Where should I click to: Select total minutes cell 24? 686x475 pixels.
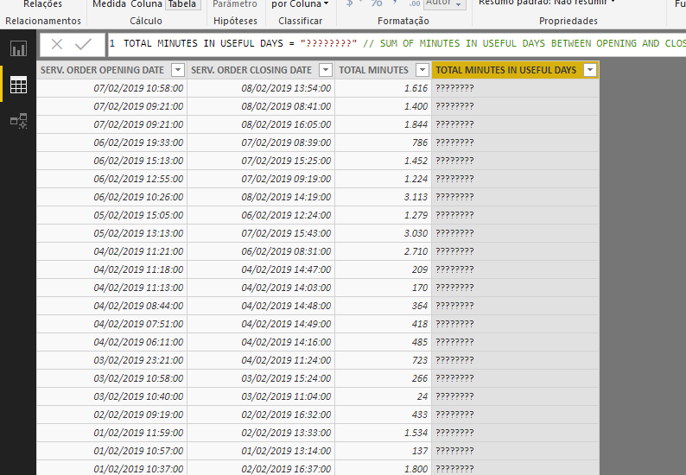tap(384, 396)
